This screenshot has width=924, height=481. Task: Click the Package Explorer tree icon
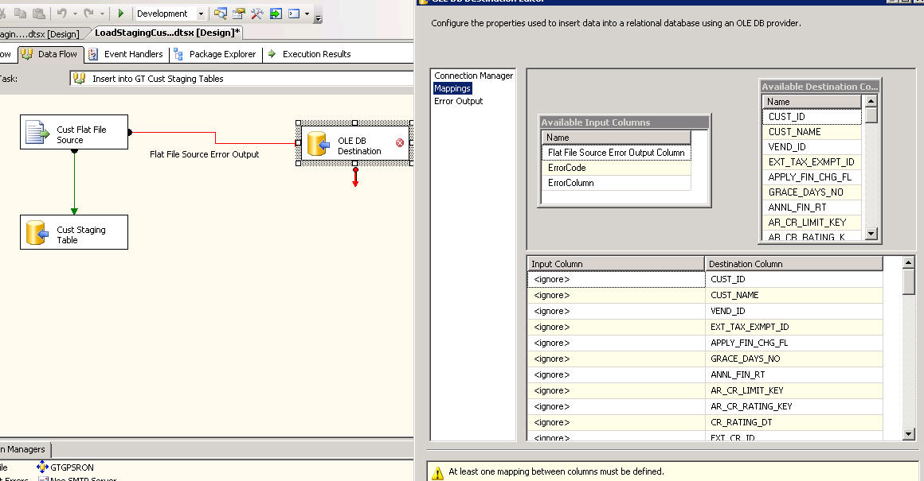click(178, 54)
